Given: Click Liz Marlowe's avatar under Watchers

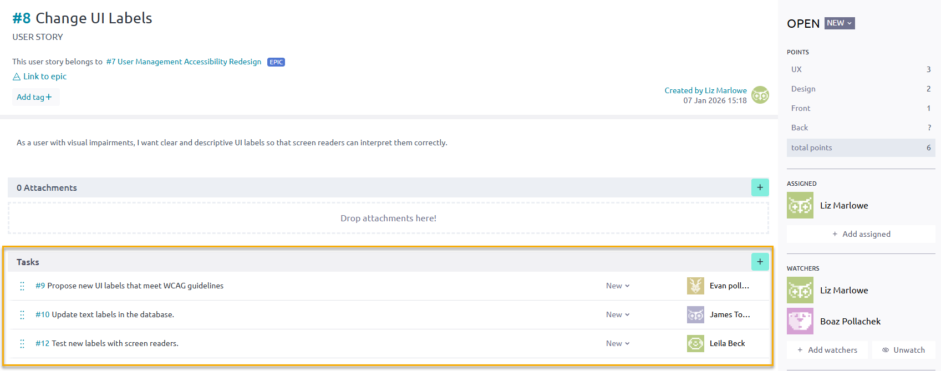Looking at the screenshot, I should (x=800, y=290).
